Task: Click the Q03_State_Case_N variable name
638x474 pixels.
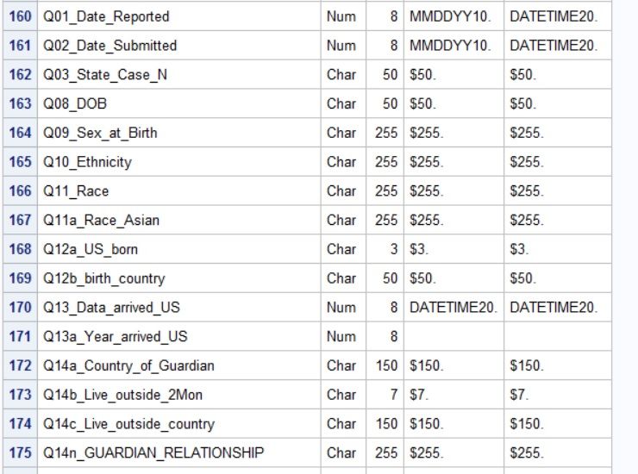Action: 106,75
